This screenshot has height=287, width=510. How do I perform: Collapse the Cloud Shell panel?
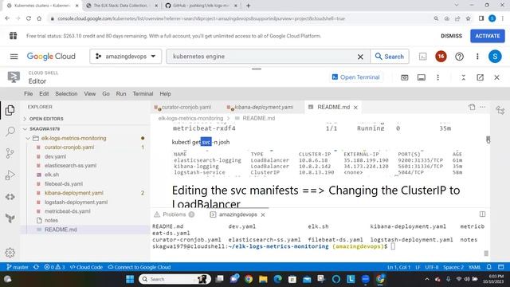click(x=464, y=77)
